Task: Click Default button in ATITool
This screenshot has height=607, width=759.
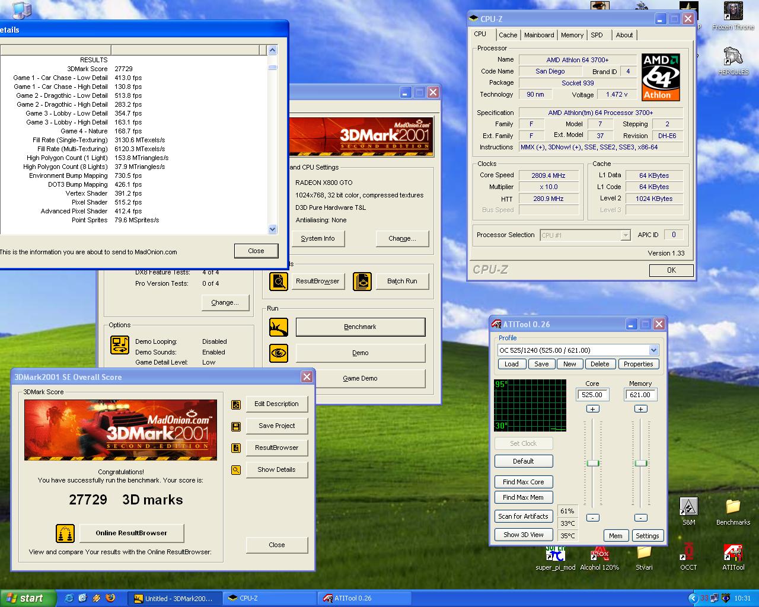Action: point(524,461)
